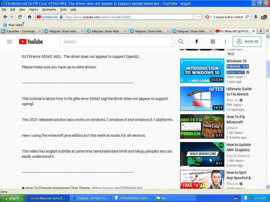This screenshot has width=270, height=202.
Task: Bookmark this page with the star icon
Action: pyautogui.click(x=194, y=17)
